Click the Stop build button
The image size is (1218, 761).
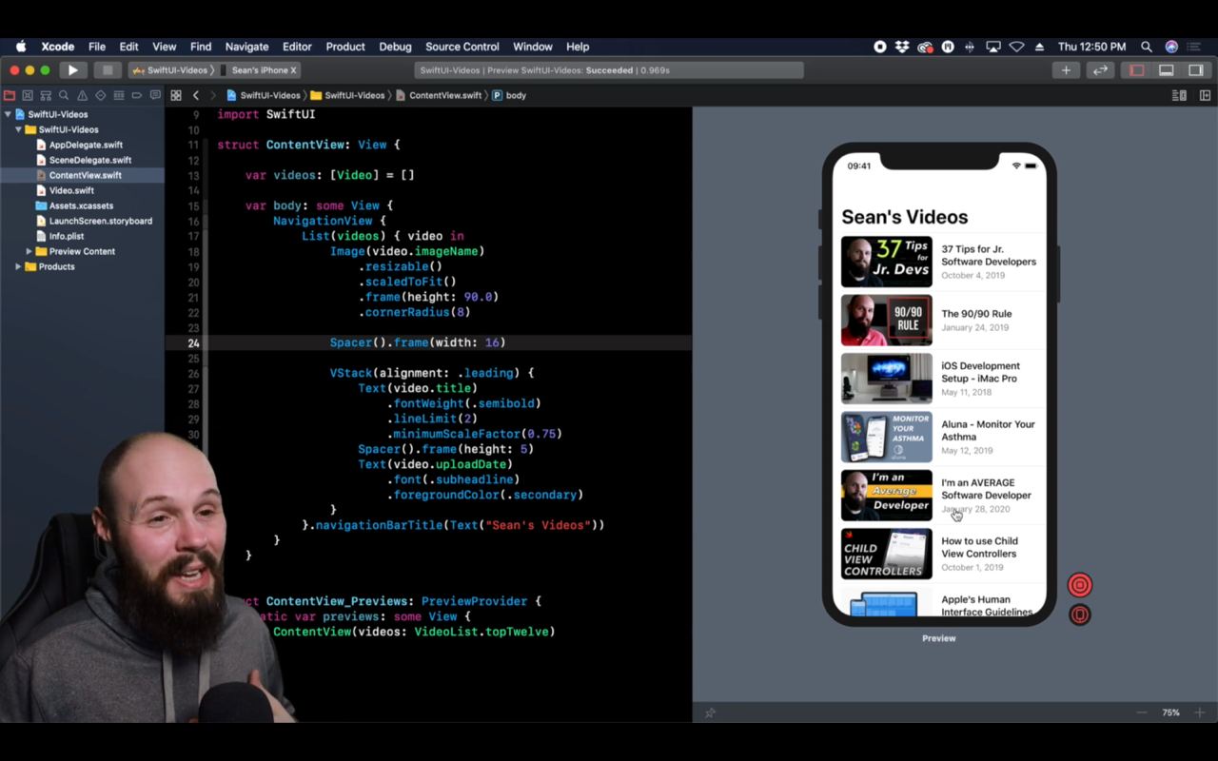coord(108,70)
